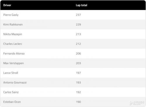Select the Carlos Sainz driver name
146x107 pixels.
(11, 92)
